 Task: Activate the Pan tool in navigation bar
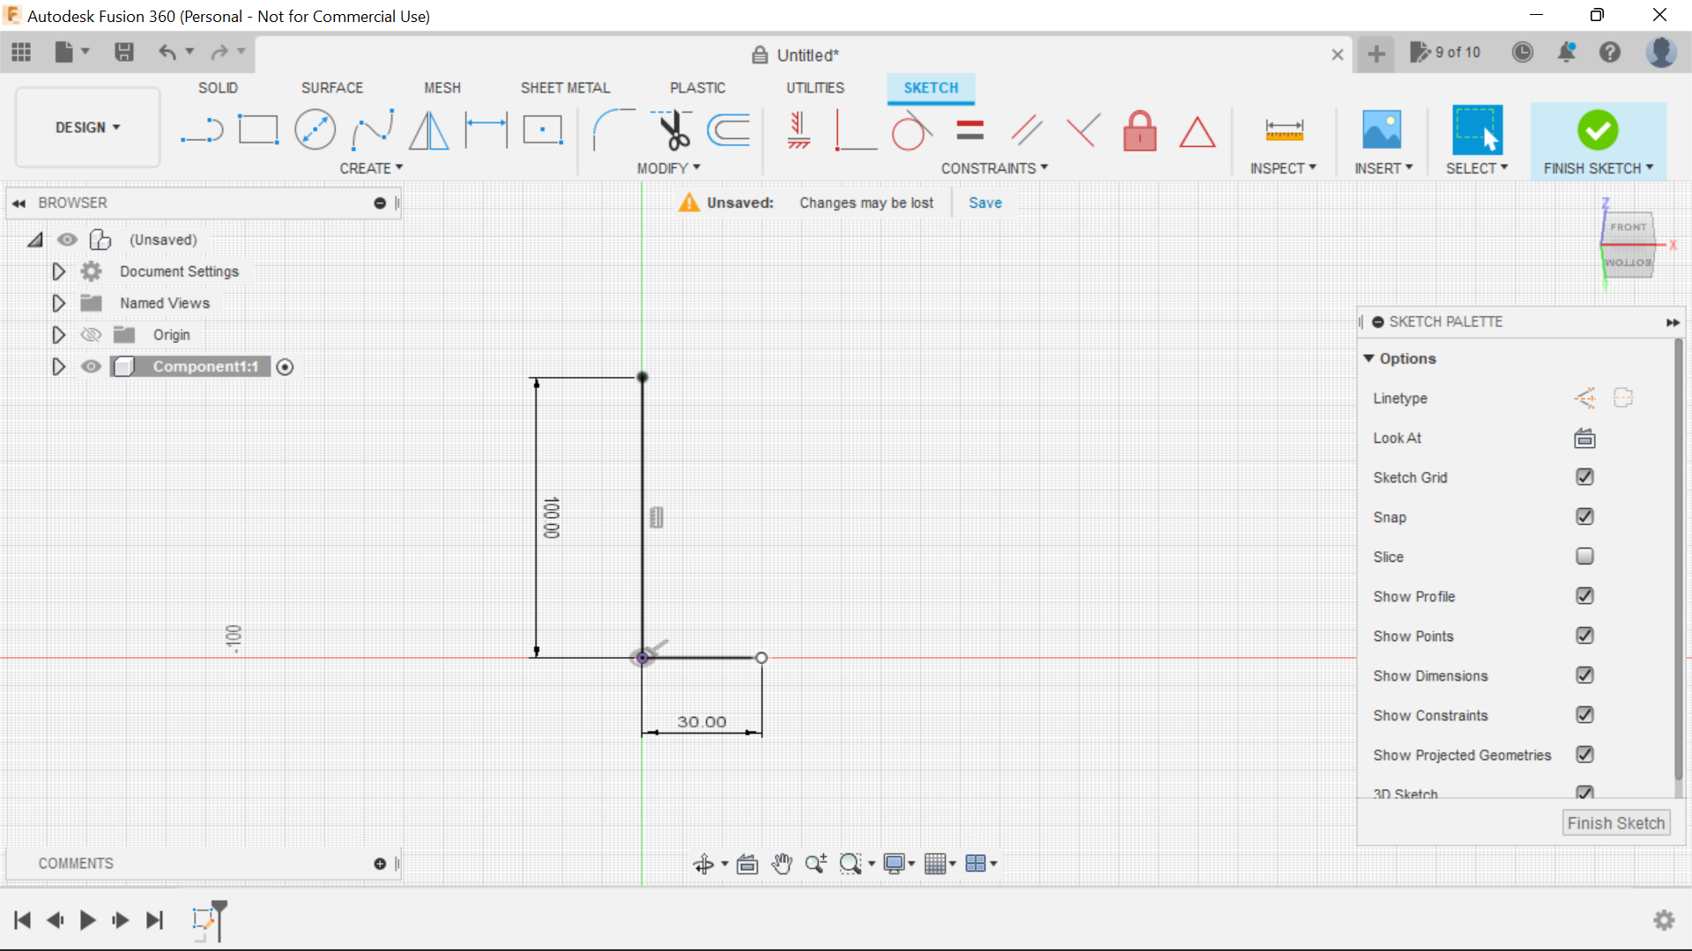[x=783, y=864]
